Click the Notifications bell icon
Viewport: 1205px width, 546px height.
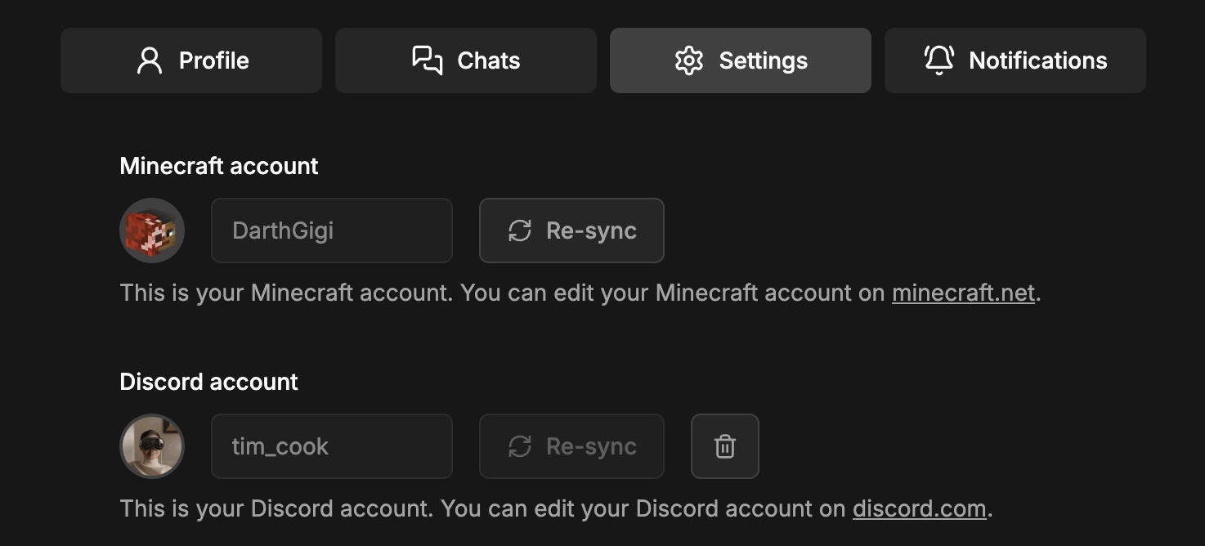tap(938, 60)
